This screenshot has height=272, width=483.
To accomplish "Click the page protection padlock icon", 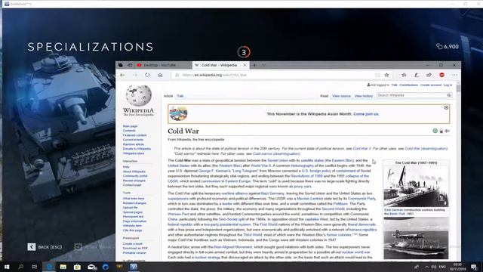I will point(441,131).
